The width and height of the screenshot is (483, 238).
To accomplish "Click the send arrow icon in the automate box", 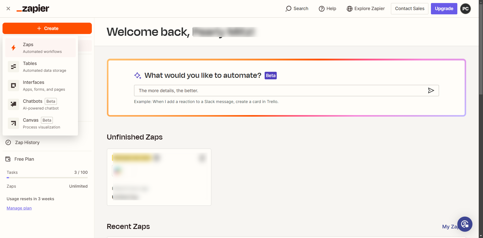I will click(x=431, y=90).
